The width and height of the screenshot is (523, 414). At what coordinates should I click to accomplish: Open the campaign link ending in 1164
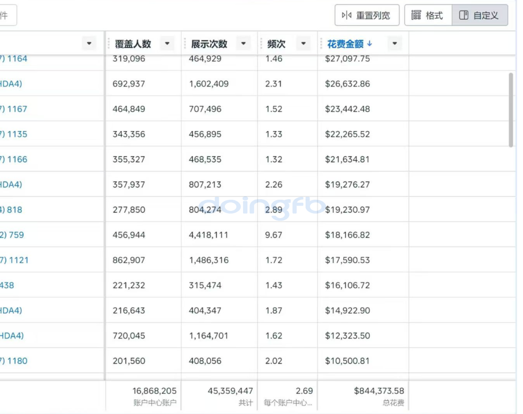(15, 59)
